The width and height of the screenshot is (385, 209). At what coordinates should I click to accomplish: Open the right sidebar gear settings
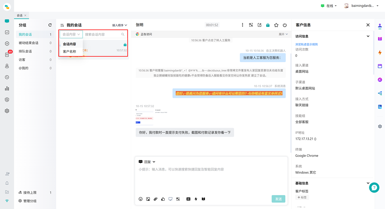tap(380, 126)
